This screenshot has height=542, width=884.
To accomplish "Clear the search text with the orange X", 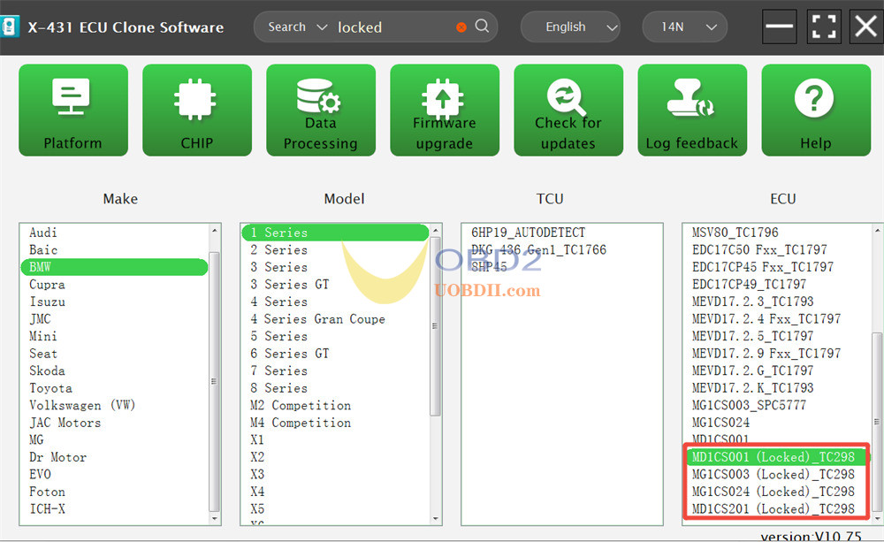I will coord(461,27).
